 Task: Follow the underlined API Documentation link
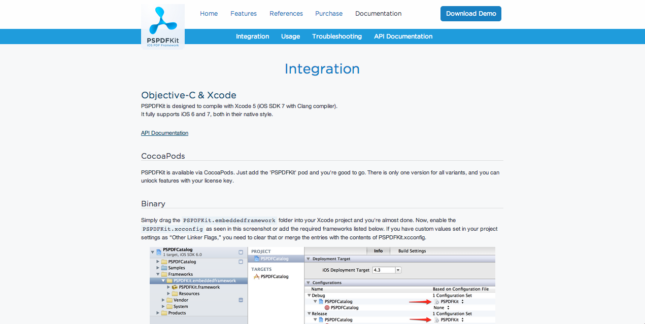164,133
